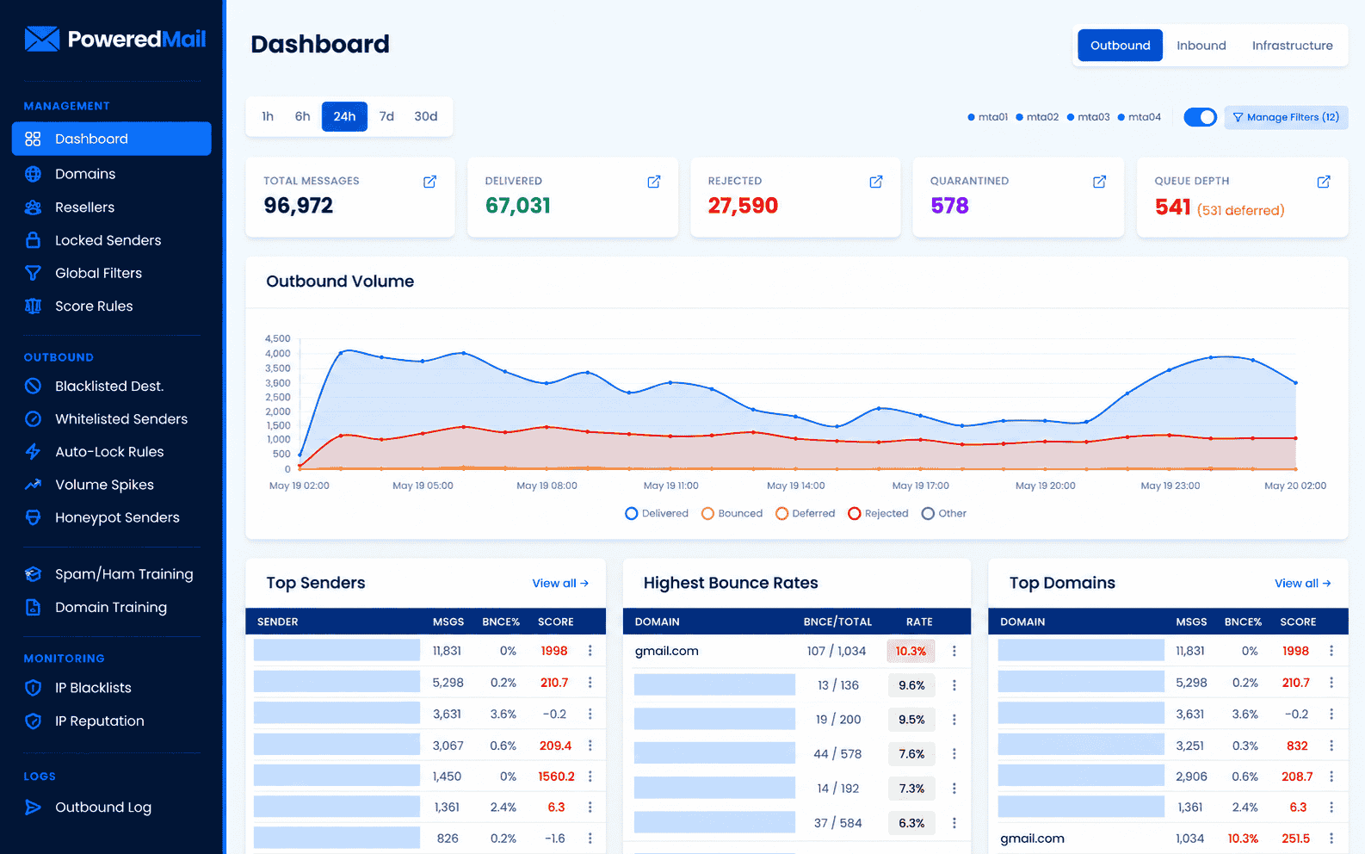
Task: Open options for 13 / 136 bounce row
Action: pyautogui.click(x=954, y=685)
